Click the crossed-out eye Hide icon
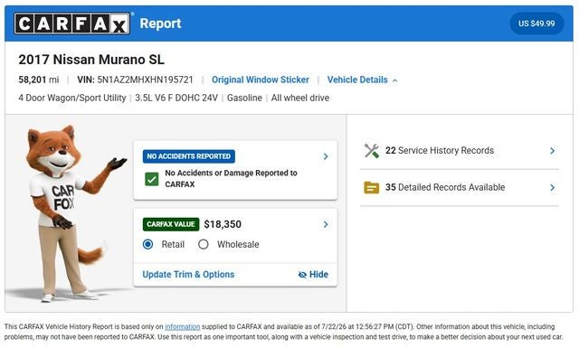 pyautogui.click(x=302, y=275)
